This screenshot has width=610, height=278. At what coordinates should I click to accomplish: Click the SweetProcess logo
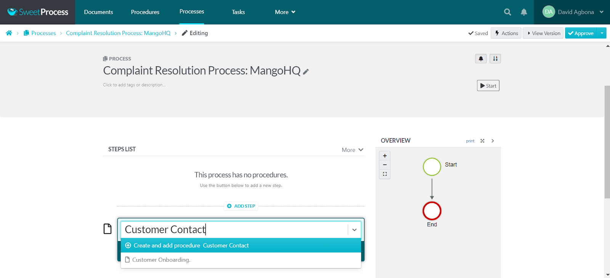click(x=38, y=12)
